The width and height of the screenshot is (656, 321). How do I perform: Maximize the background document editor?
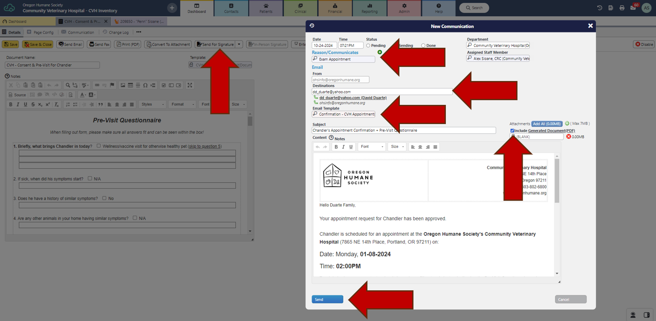tap(190, 85)
